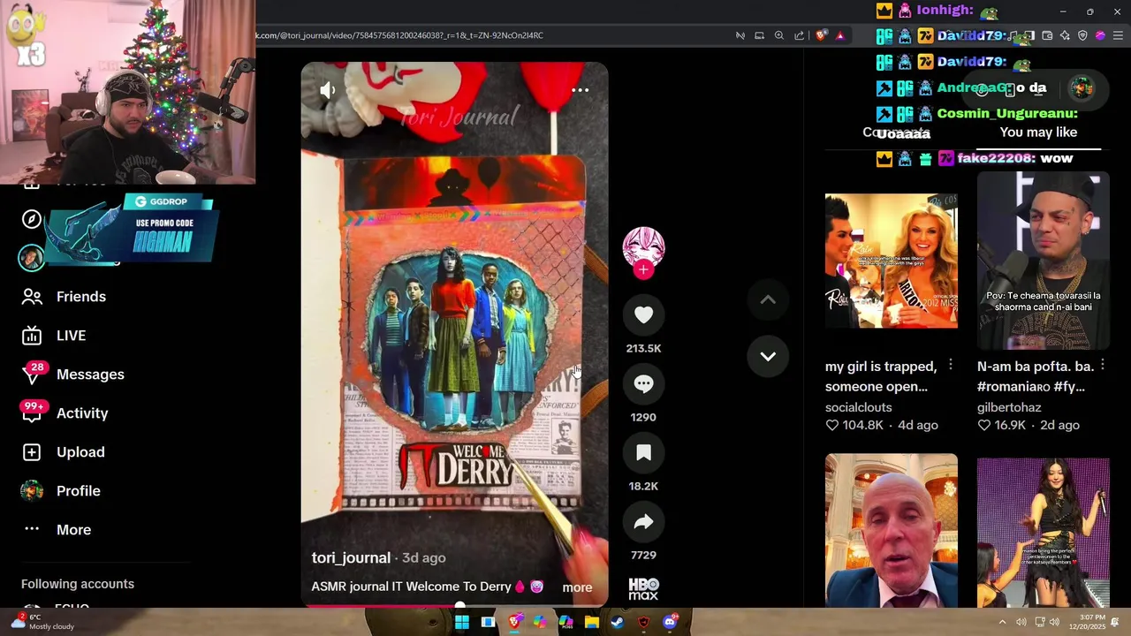The width and height of the screenshot is (1131, 636).
Task: Open 'my girl is trapped' video thumbnail
Action: pyautogui.click(x=891, y=261)
